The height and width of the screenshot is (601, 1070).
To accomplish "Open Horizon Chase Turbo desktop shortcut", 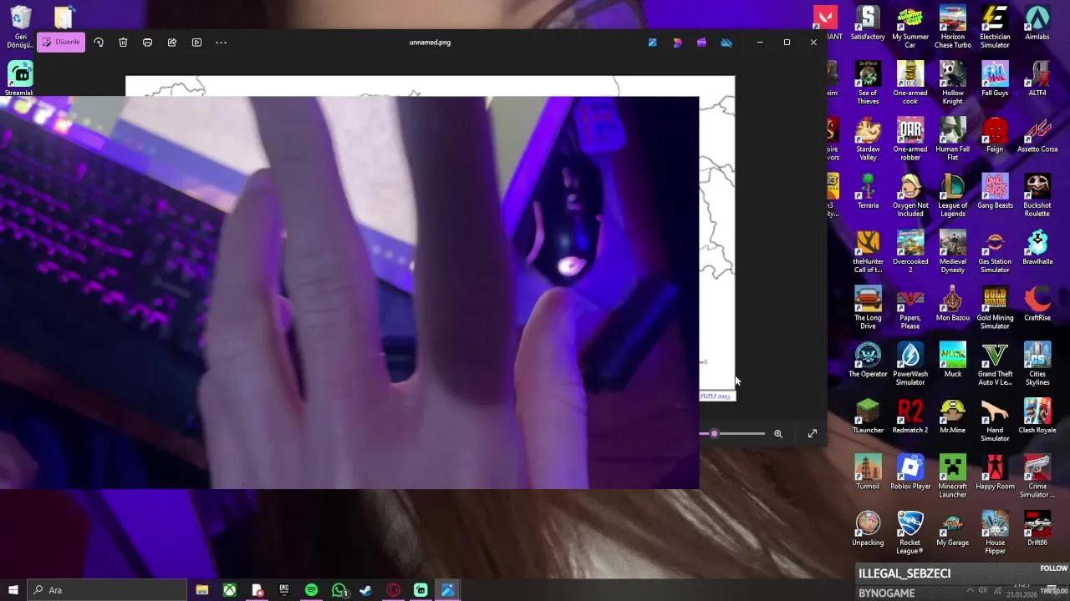I will tap(953, 27).
